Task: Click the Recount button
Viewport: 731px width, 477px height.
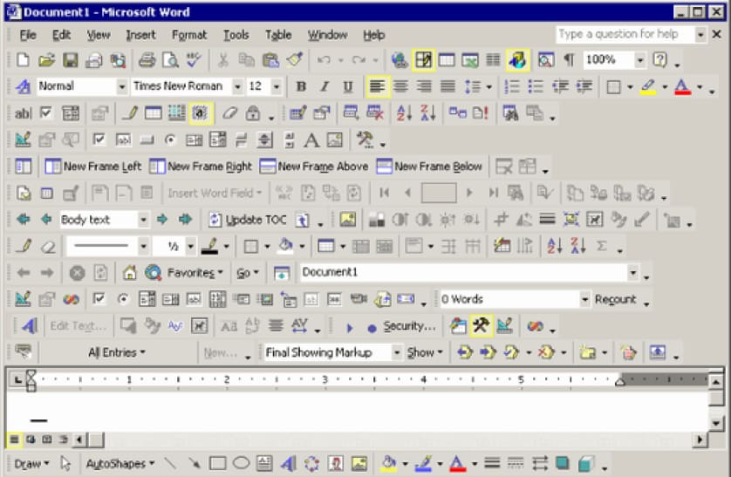Action: 615,299
